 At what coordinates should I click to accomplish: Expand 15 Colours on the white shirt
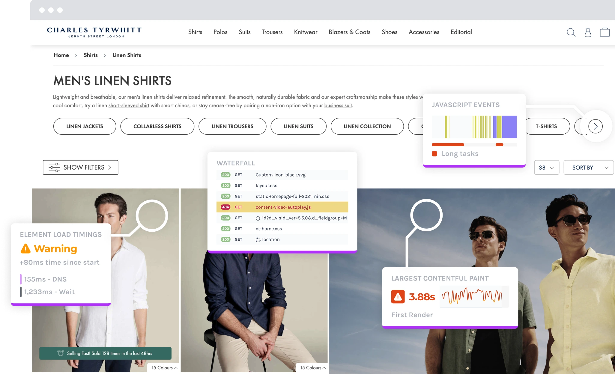point(164,368)
